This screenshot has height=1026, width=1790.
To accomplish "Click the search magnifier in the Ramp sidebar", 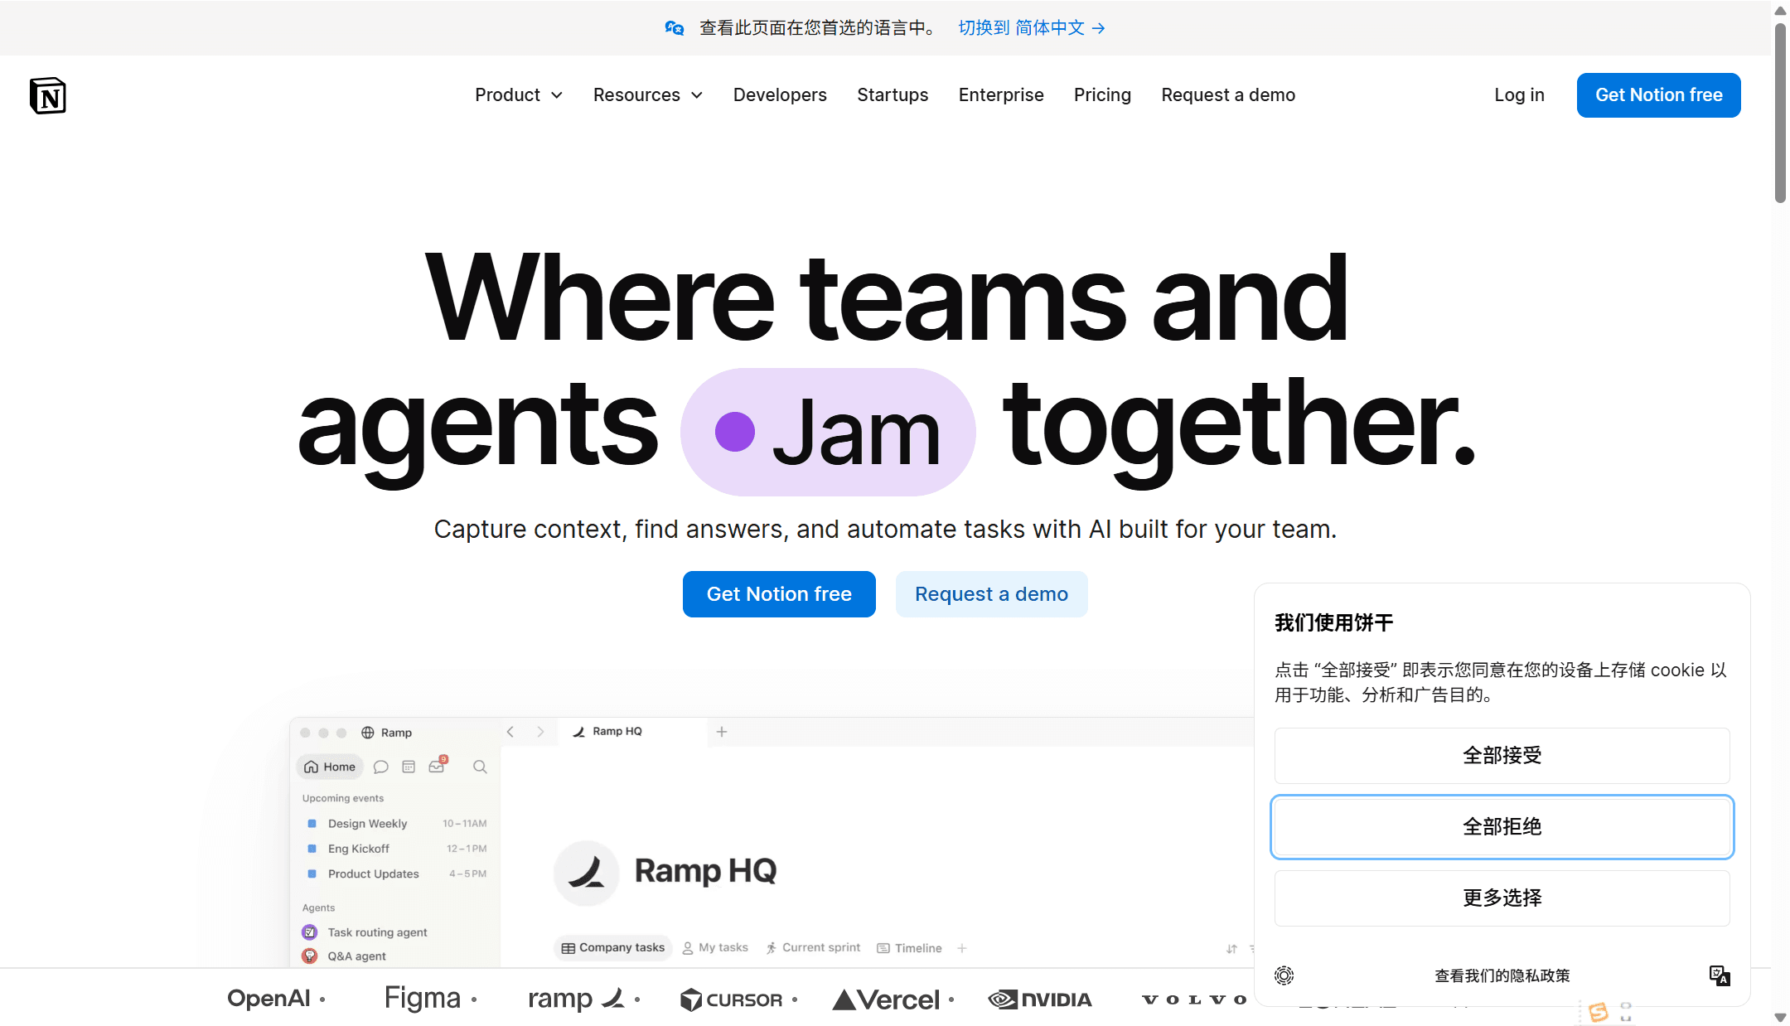I will click(480, 767).
